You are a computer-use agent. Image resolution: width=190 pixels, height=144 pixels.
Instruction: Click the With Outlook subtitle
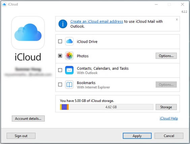pos(87,73)
